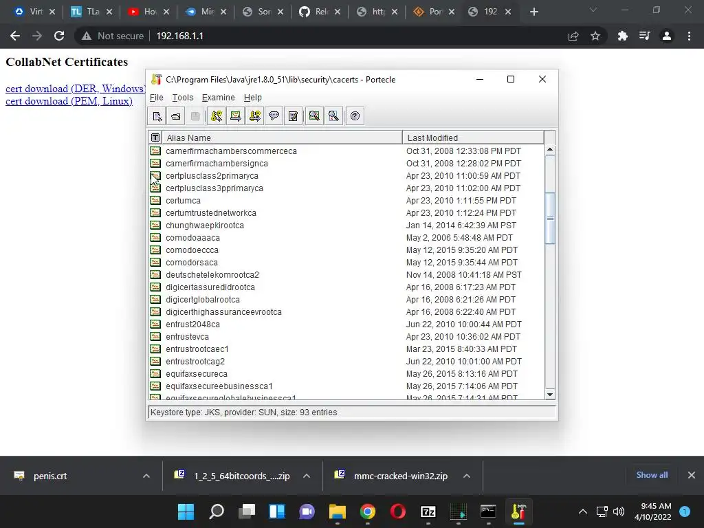Click Set Keystore Password speech-bubble icon

click(x=274, y=116)
